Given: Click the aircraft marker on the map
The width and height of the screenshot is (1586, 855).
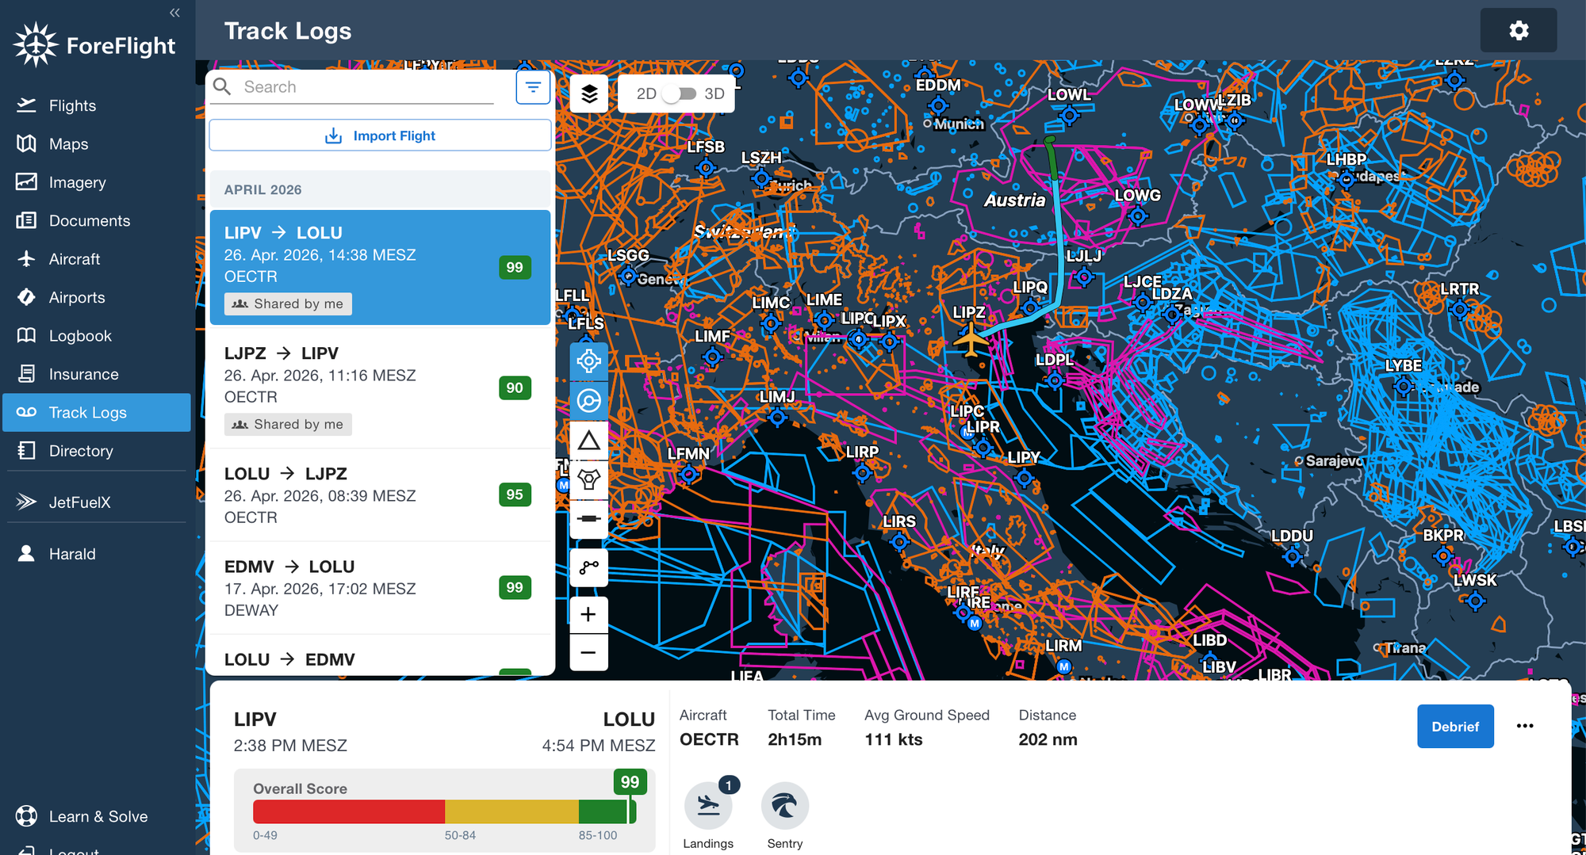Looking at the screenshot, I should [971, 341].
